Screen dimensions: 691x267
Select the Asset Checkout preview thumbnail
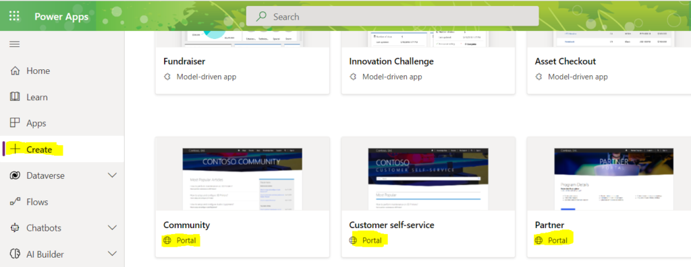(x=614, y=39)
